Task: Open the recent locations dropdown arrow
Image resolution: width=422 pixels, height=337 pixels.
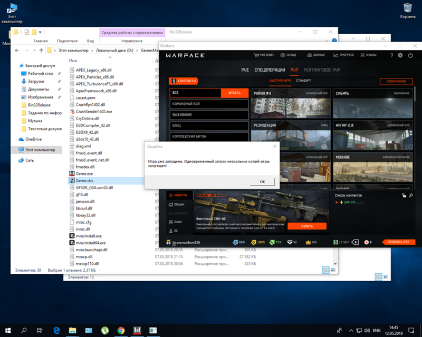Action: tap(34, 50)
